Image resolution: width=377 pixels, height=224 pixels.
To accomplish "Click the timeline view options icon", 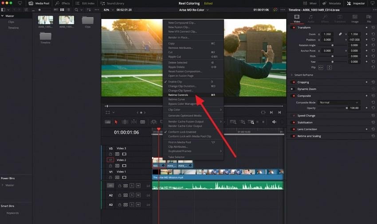I will [107, 122].
